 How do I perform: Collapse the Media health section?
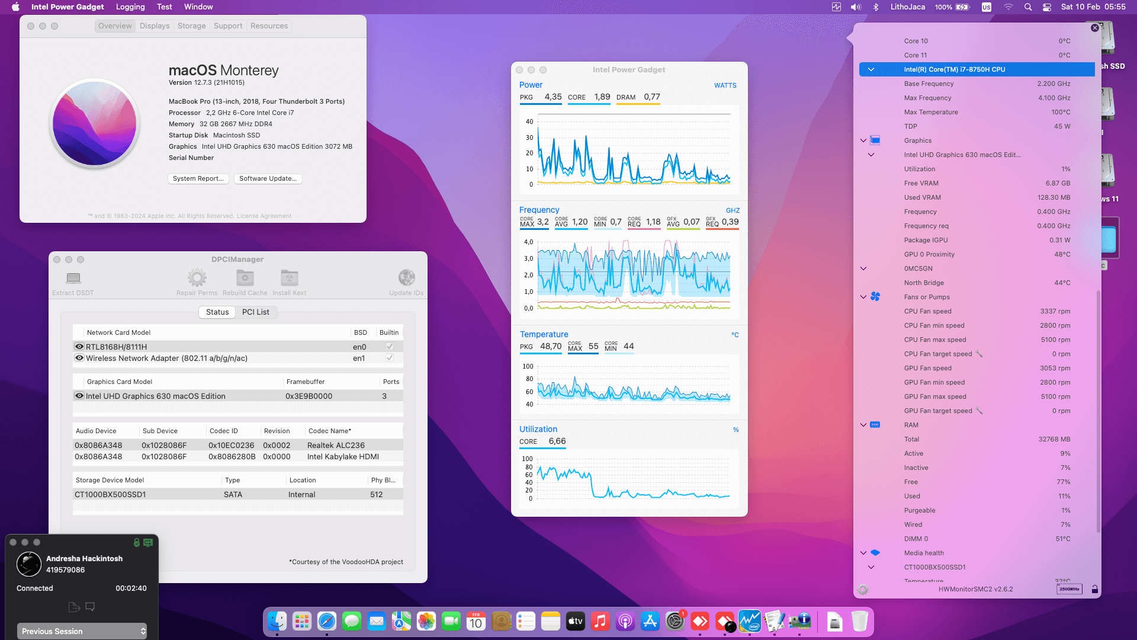[863, 553]
